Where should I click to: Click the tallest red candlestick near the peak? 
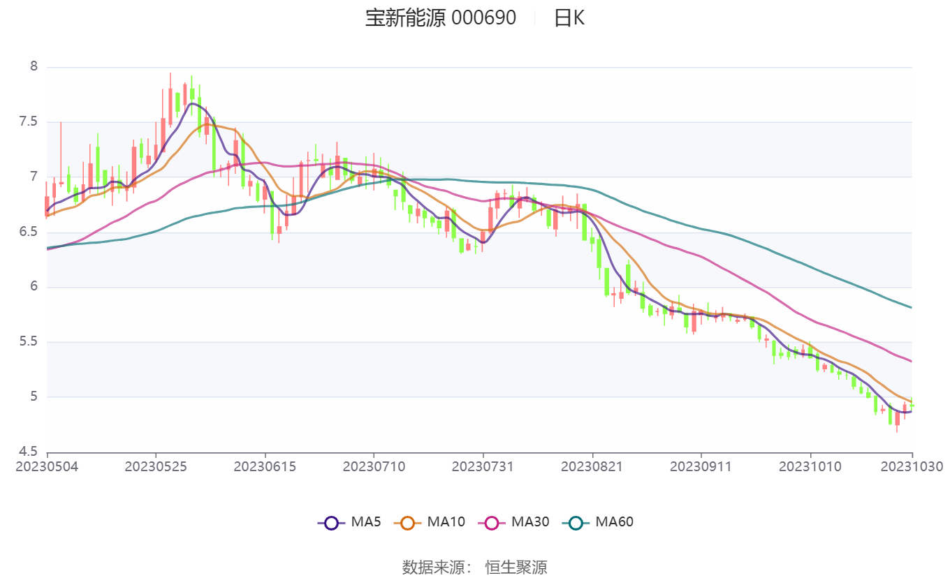(x=170, y=106)
